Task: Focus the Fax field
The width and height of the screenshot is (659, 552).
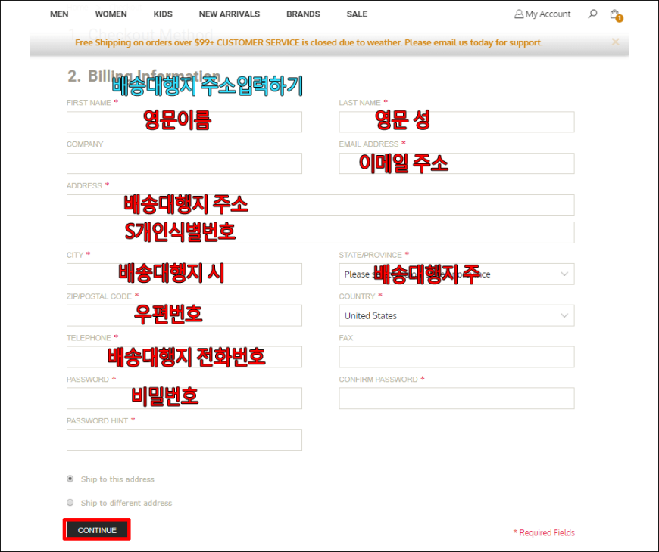Action: (457, 357)
